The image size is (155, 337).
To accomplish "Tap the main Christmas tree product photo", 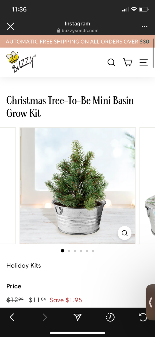I will [77, 186].
